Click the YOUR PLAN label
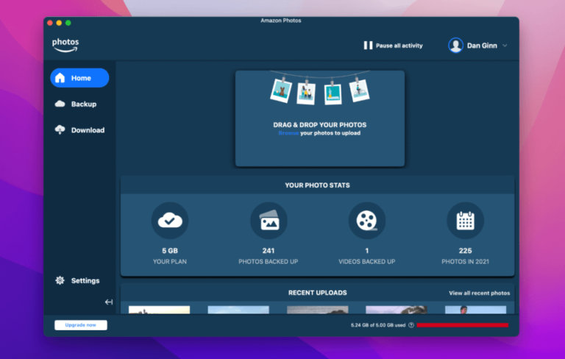Viewport: 565px width, 359px height. pos(170,262)
